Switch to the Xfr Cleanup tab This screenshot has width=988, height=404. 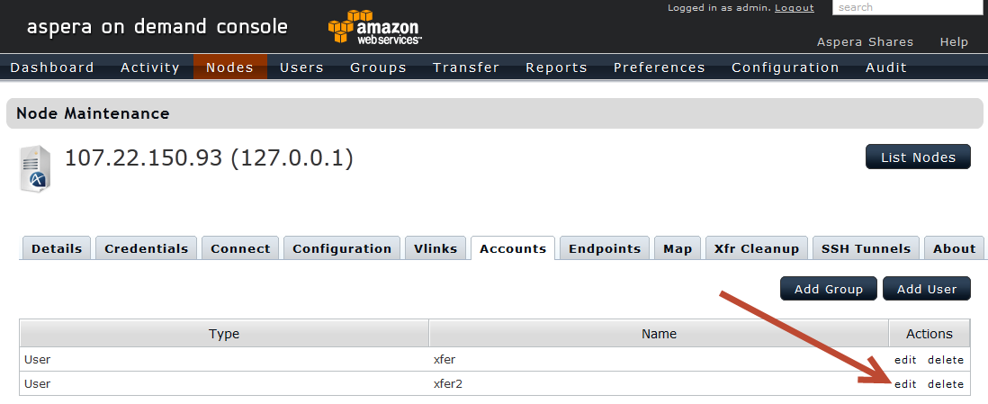pyautogui.click(x=757, y=248)
